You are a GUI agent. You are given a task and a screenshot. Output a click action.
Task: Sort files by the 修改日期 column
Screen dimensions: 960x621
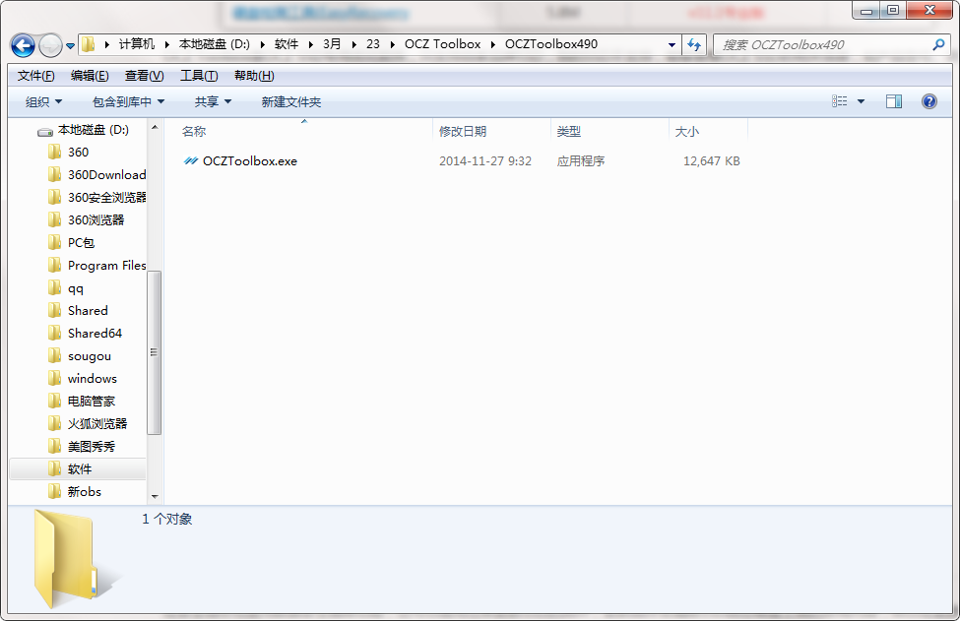pyautogui.click(x=463, y=132)
